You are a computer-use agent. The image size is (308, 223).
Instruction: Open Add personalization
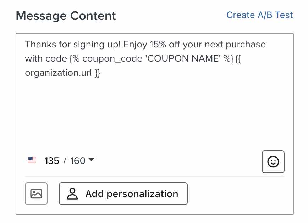click(123, 194)
